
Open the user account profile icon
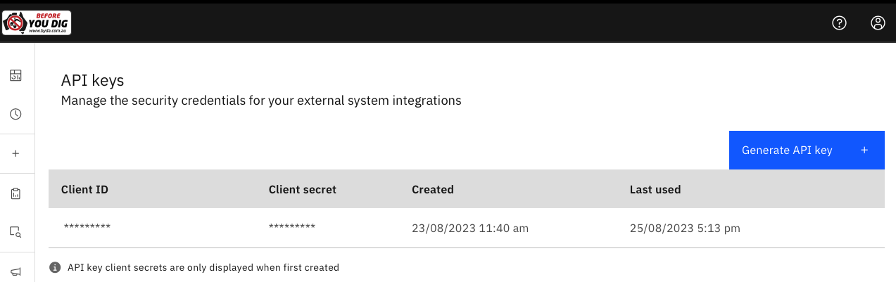(x=878, y=23)
